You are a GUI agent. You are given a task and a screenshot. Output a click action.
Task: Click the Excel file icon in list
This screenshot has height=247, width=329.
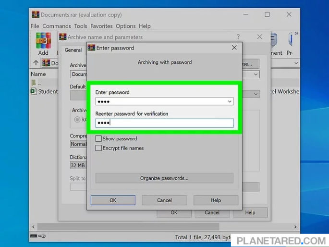(x=34, y=91)
